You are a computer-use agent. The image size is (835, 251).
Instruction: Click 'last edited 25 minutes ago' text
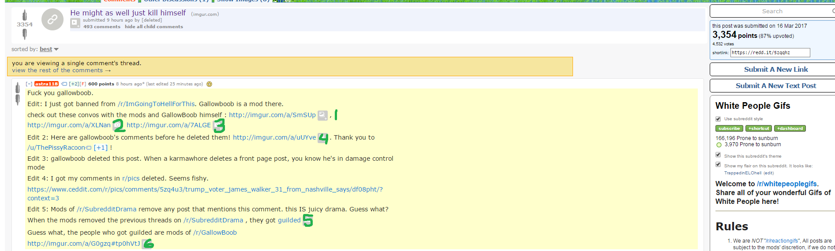pos(175,84)
